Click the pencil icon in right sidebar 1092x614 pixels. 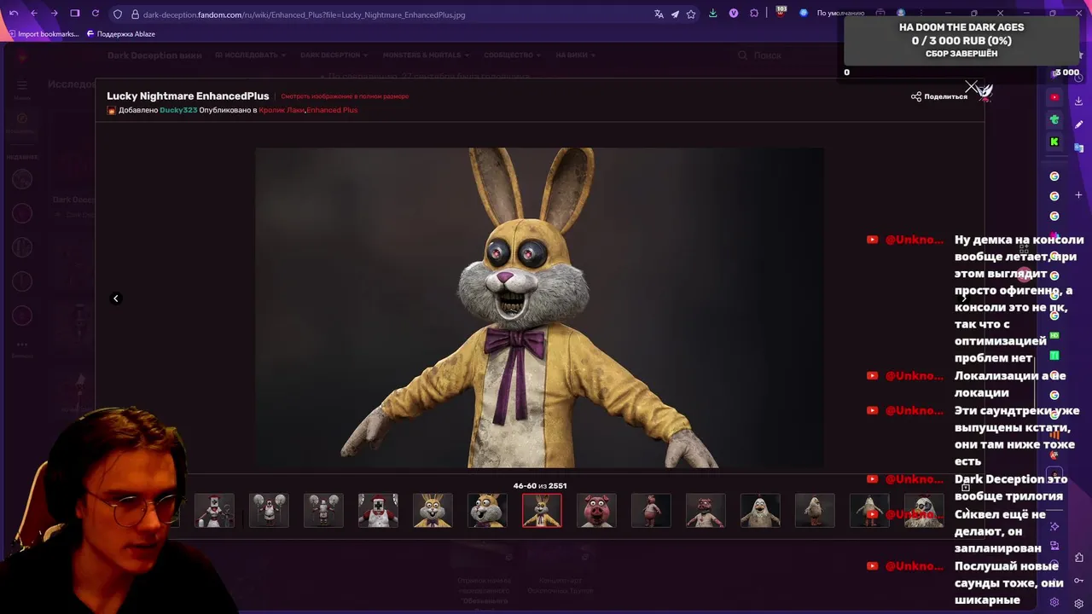(1078, 125)
